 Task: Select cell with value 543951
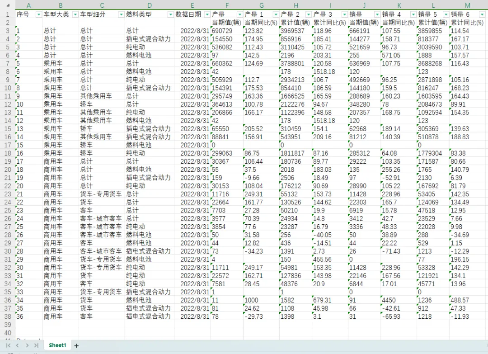(296, 137)
